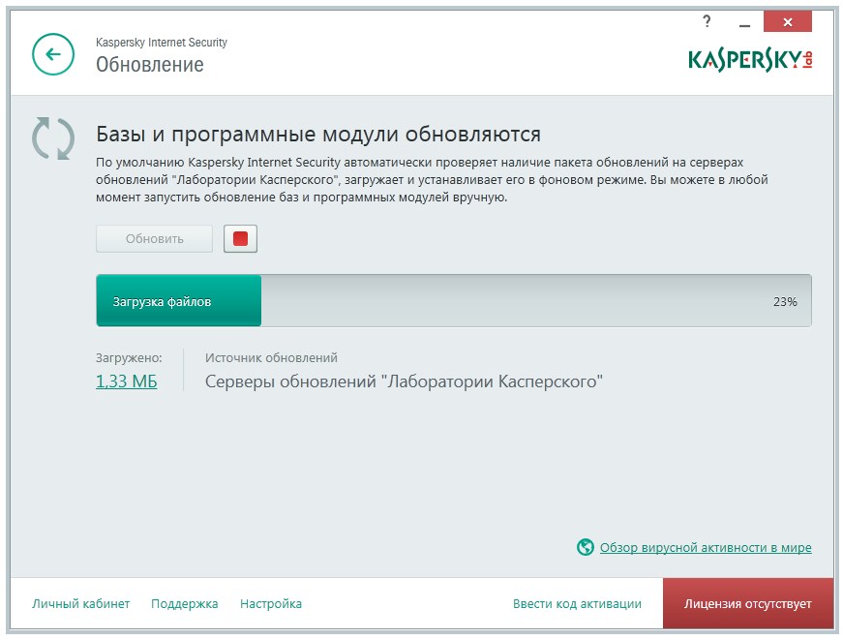Click the Загружено: label
This screenshot has height=640, width=843.
129,357
